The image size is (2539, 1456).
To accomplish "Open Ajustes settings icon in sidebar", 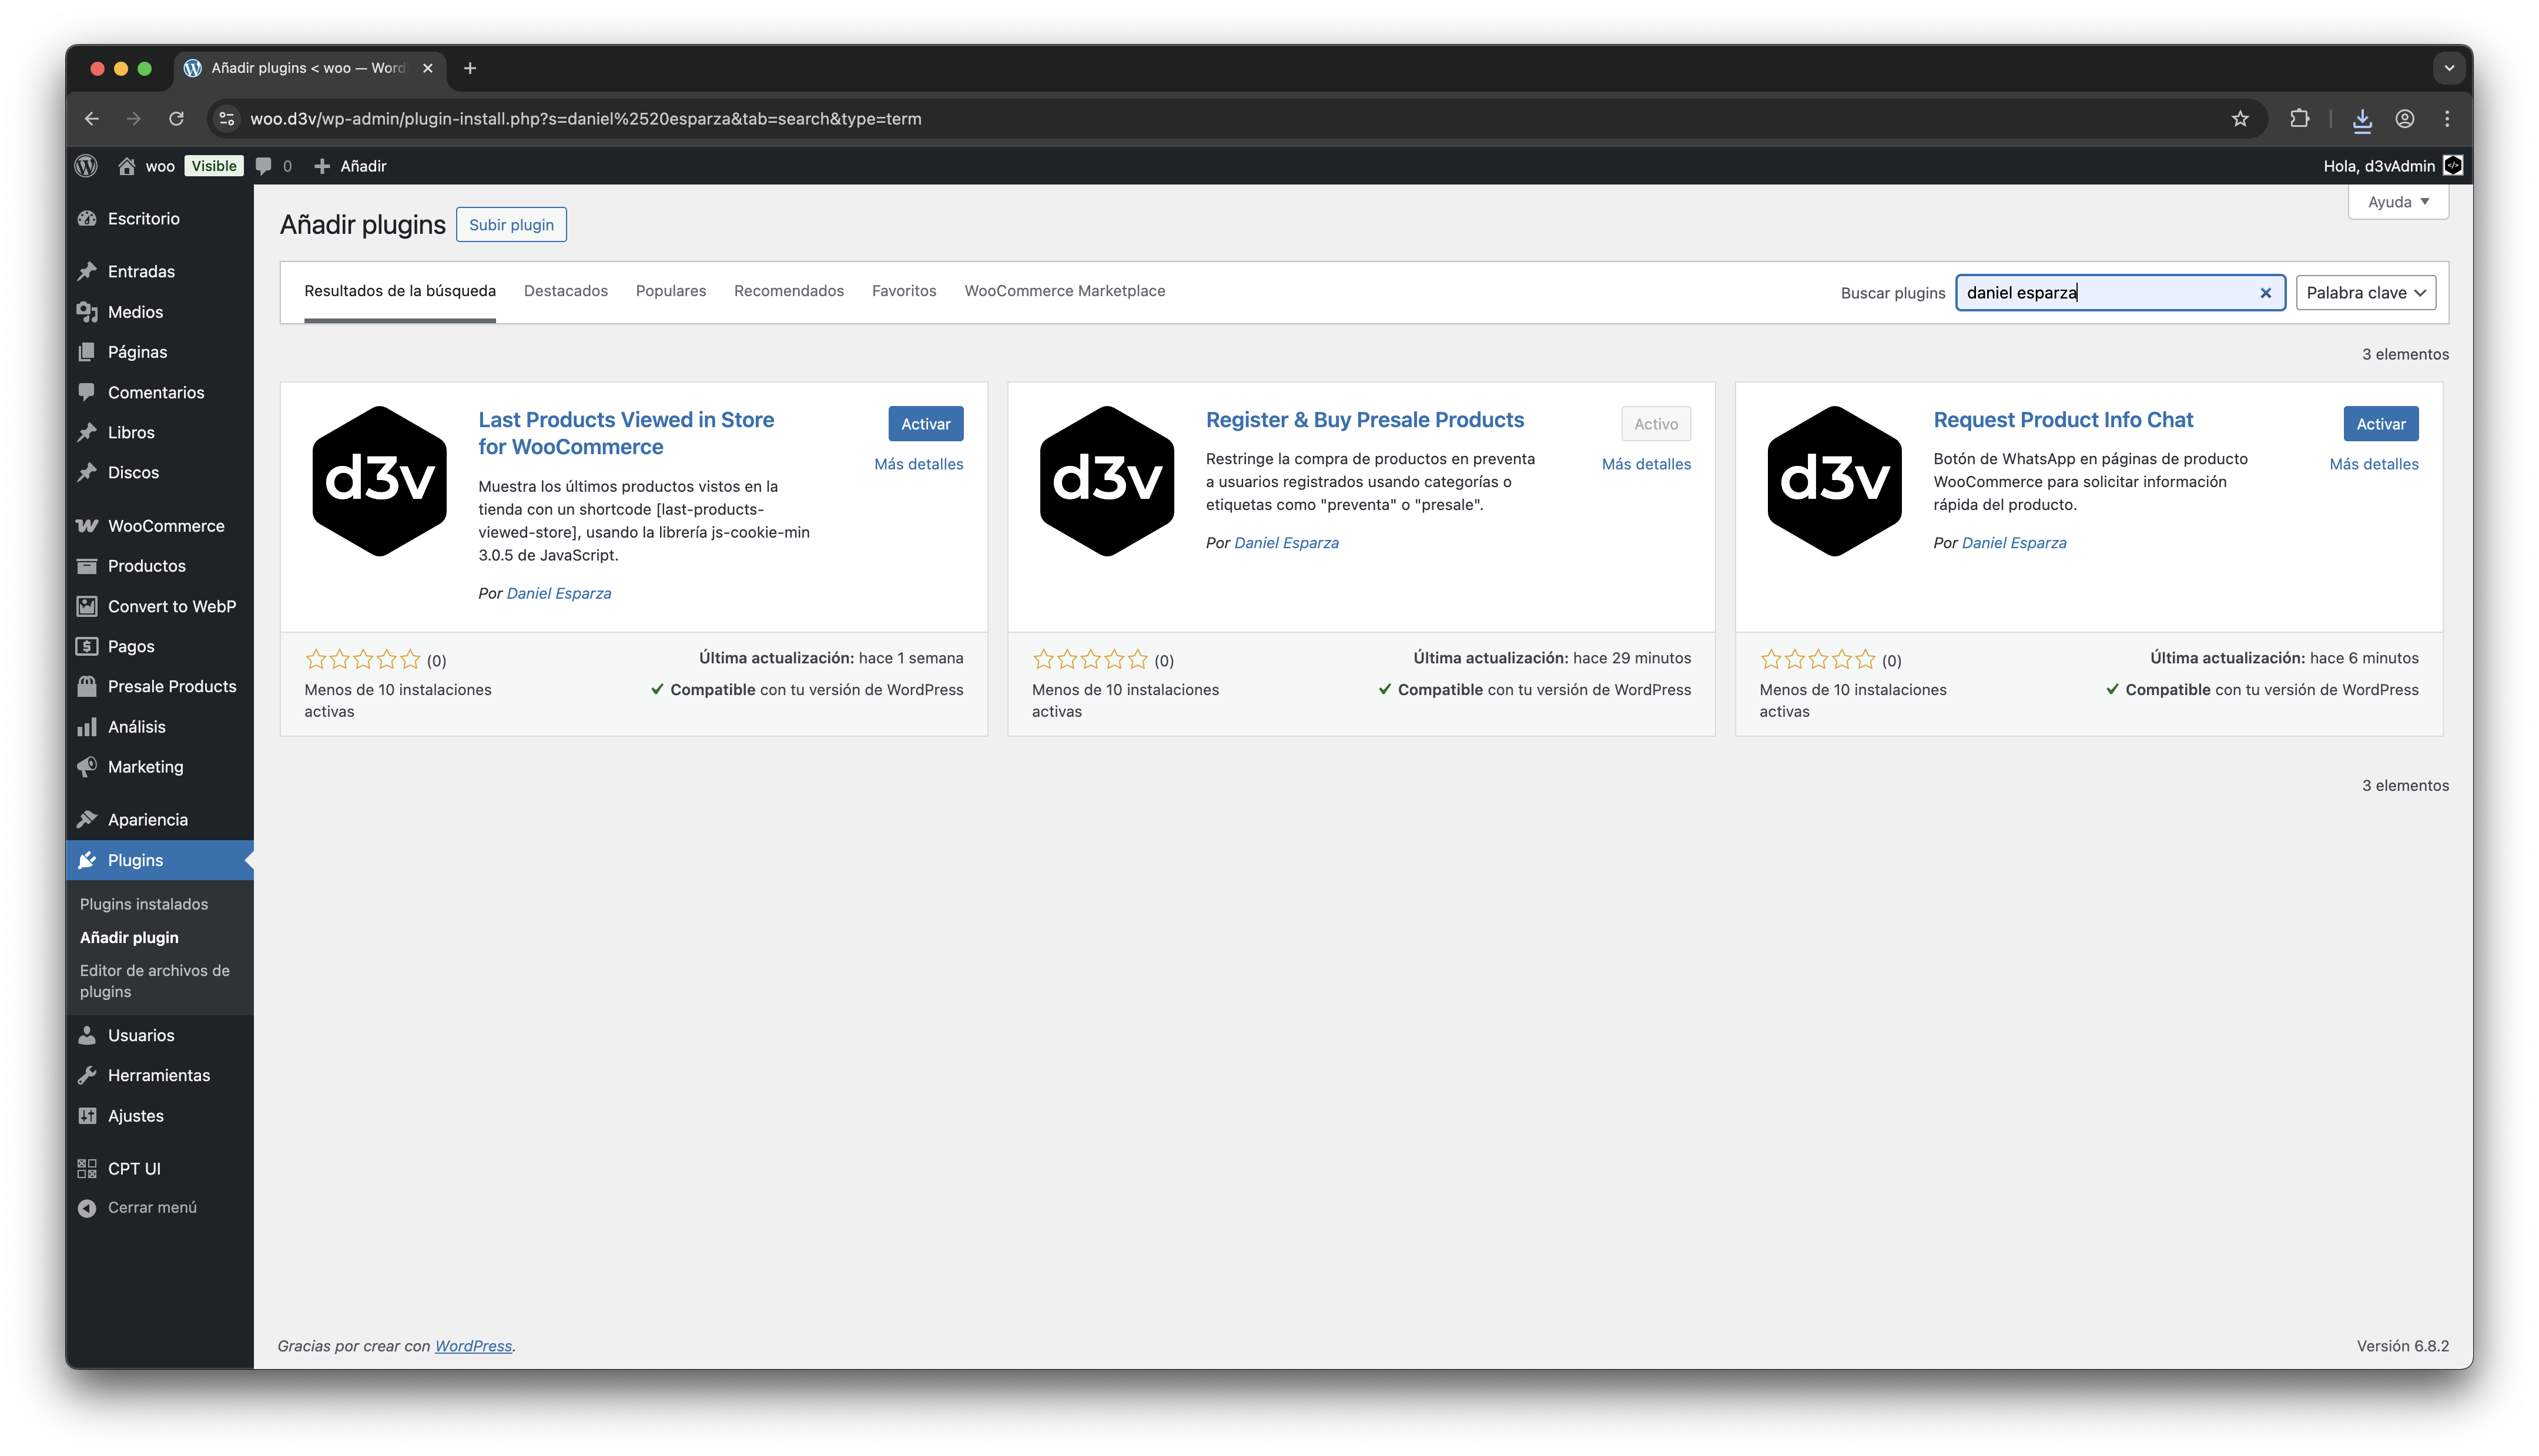I will coord(87,1116).
